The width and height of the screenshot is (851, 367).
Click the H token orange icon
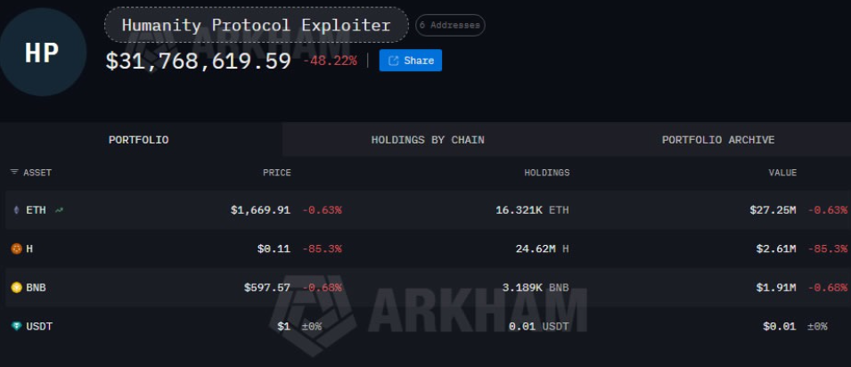(16, 249)
